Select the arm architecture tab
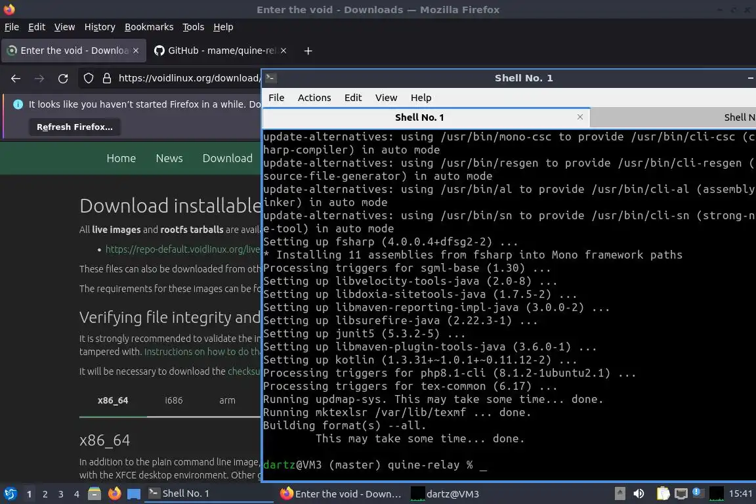 [227, 400]
